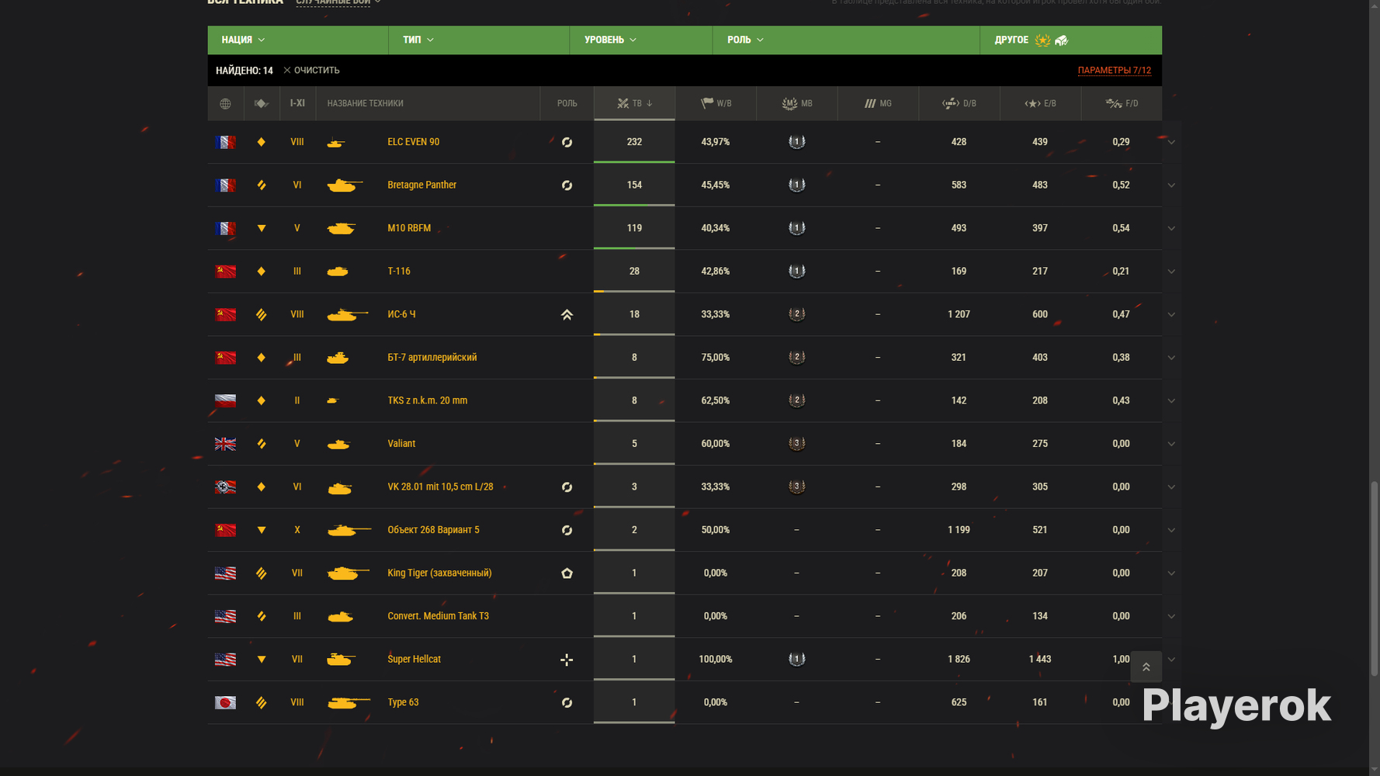Sort by TB battles column
Image resolution: width=1380 pixels, height=776 pixels.
coord(634,103)
